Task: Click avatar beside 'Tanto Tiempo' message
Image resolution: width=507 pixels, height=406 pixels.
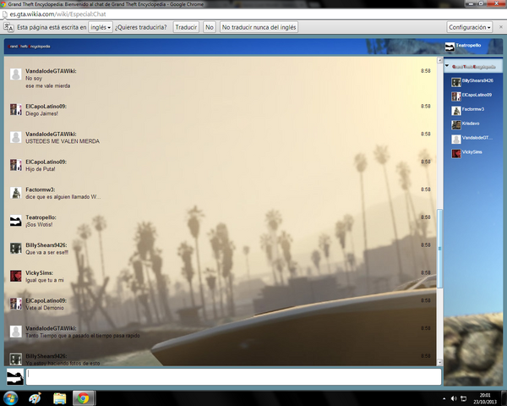Action: coord(16,332)
